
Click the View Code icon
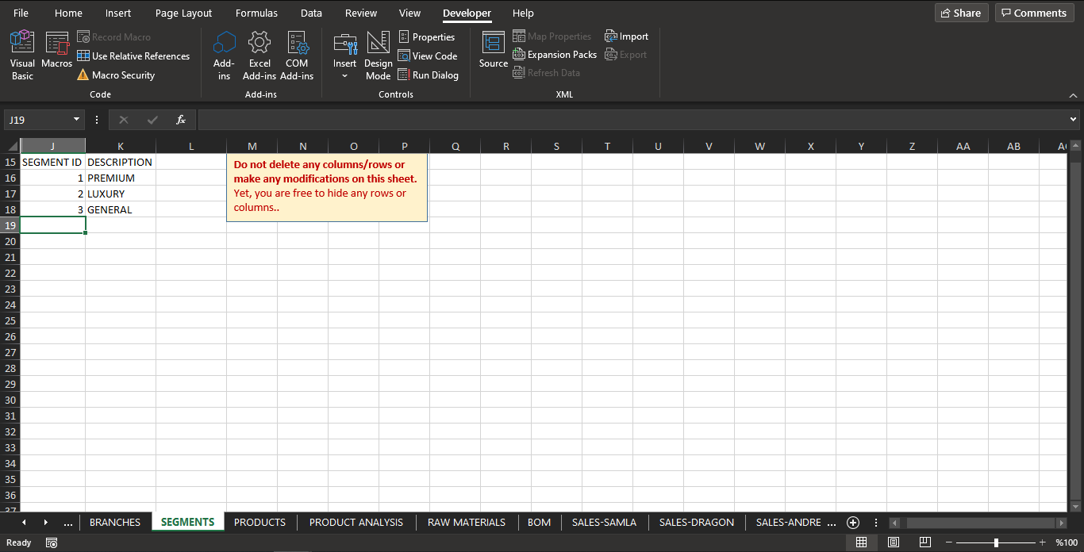coord(404,56)
